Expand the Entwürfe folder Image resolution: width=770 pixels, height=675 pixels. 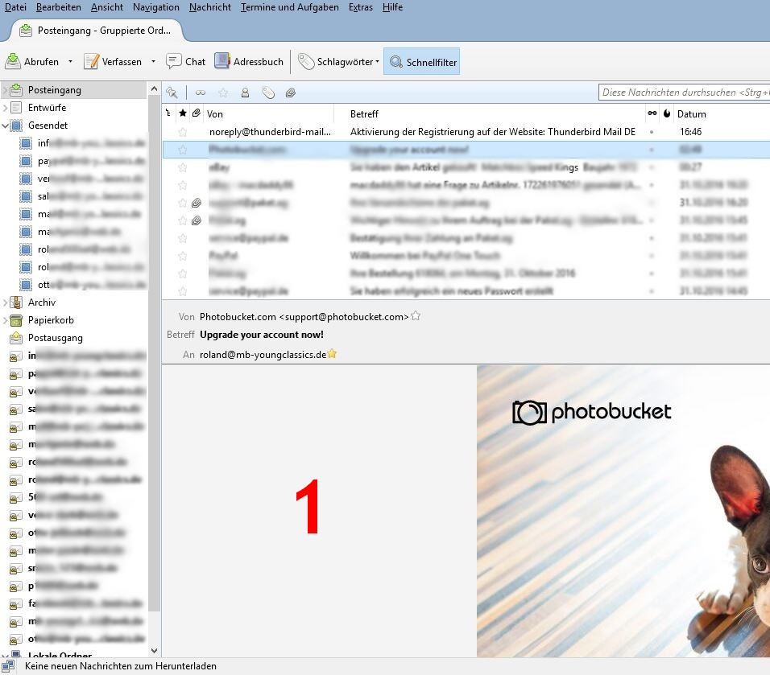click(6, 108)
